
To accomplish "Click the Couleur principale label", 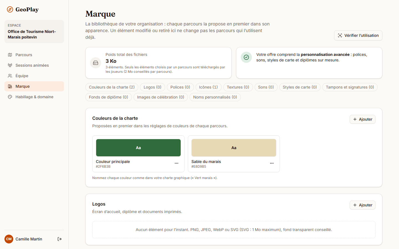I will pyautogui.click(x=113, y=162).
